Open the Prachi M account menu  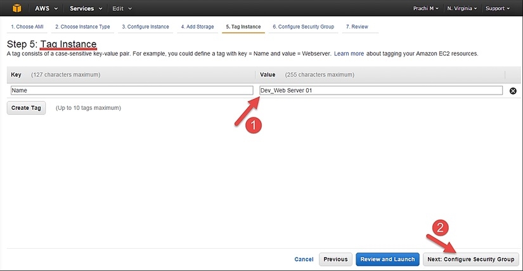point(425,9)
